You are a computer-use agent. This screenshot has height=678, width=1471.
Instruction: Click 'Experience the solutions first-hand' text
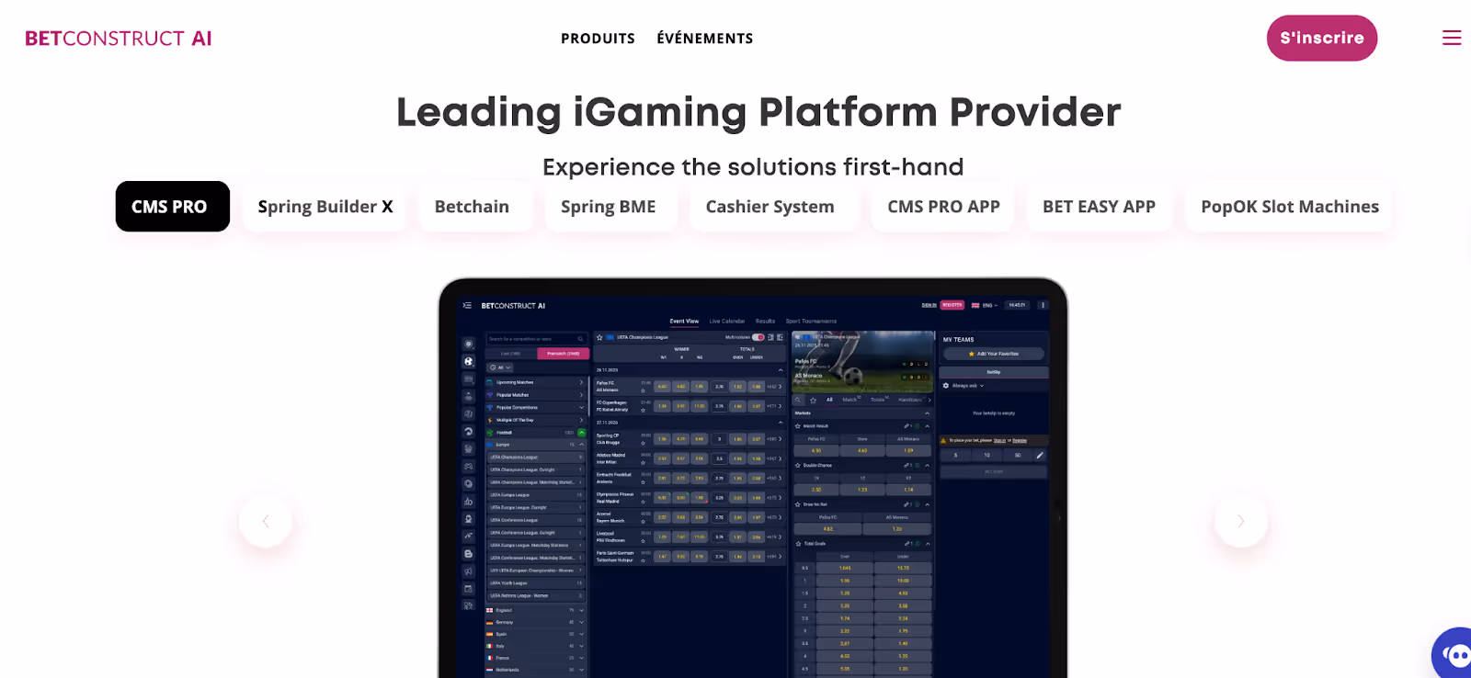[x=753, y=167]
